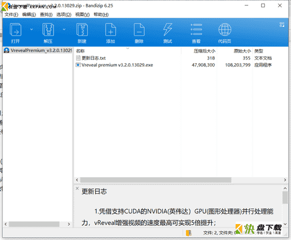Open the 查找(I) menu
The width and height of the screenshot is (291, 240).
[x=46, y=14]
